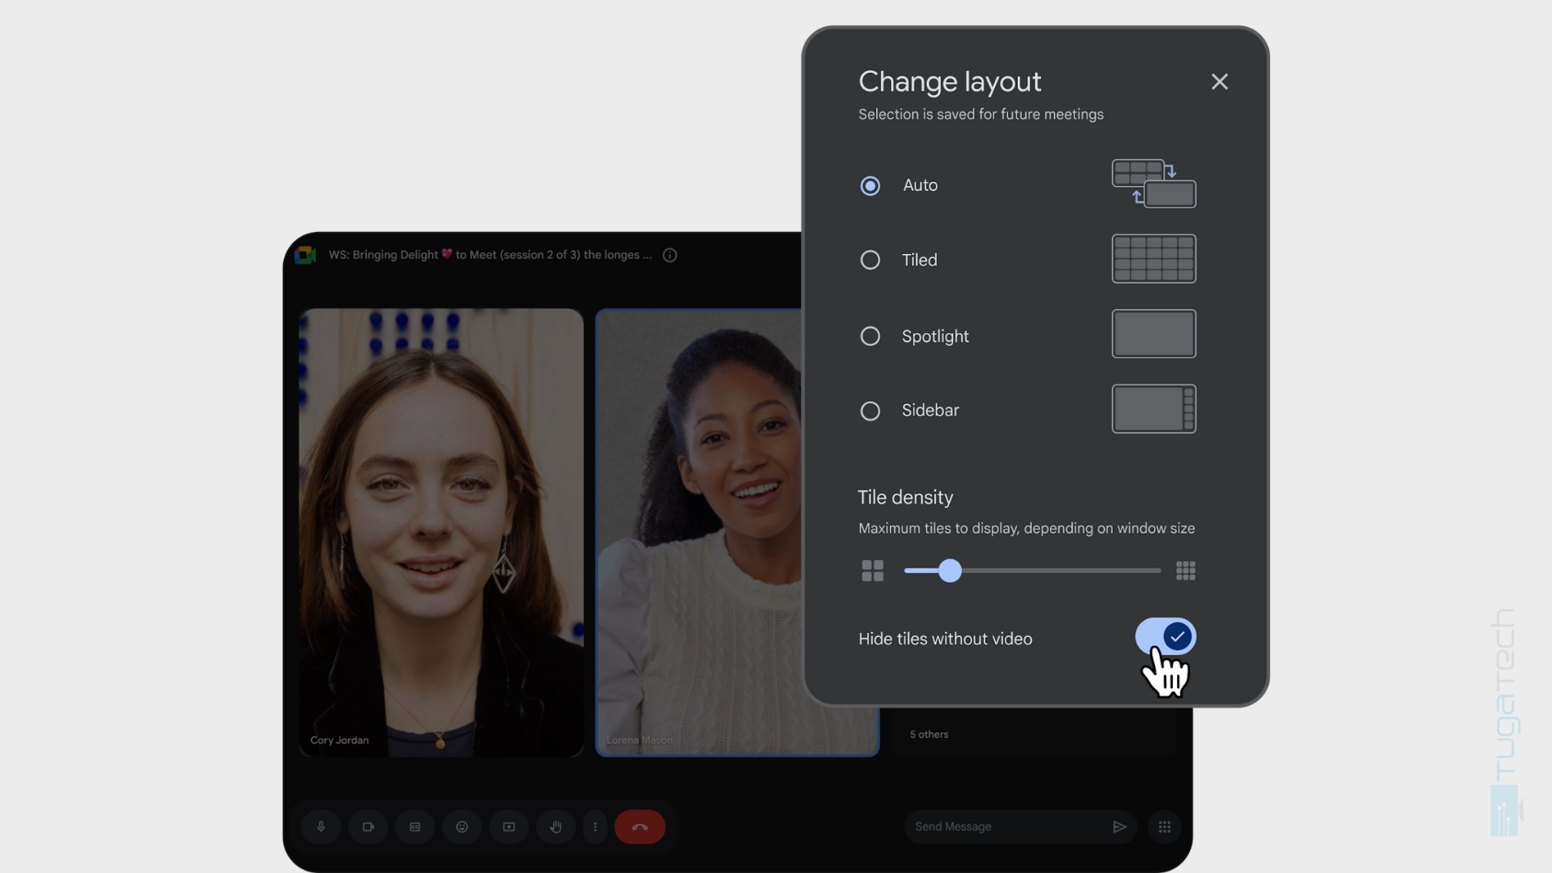The width and height of the screenshot is (1552, 873).
Task: Open the activities grid icon
Action: [x=1164, y=827]
